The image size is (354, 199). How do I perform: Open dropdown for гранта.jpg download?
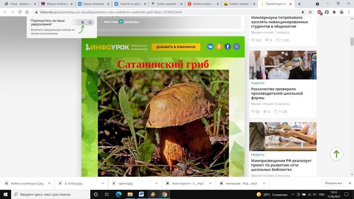[157, 183]
